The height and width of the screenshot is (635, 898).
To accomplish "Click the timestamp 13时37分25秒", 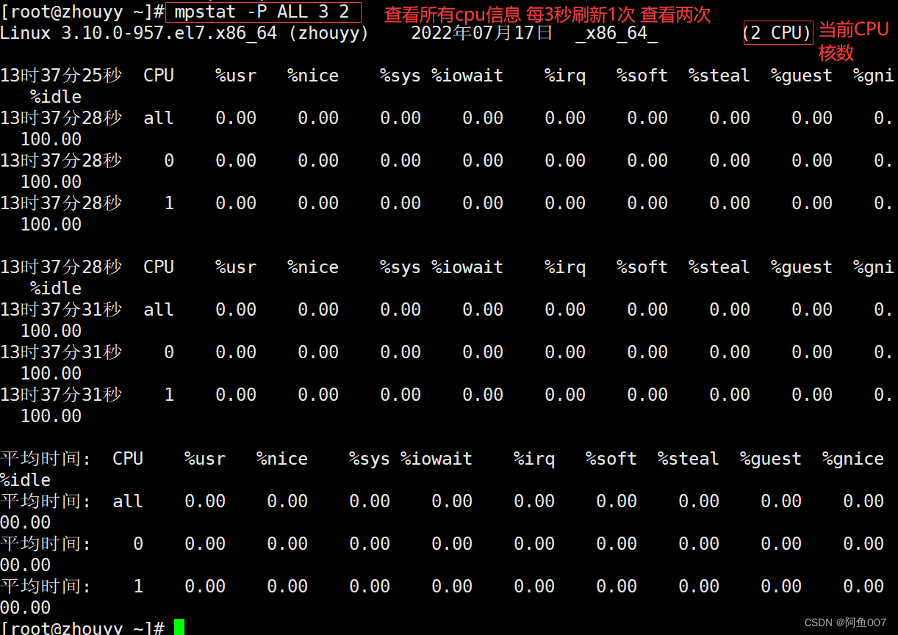I will (x=62, y=74).
